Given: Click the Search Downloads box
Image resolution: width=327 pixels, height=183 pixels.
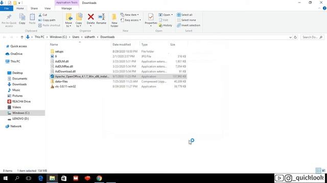Looking at the screenshot, I should pos(312,37).
